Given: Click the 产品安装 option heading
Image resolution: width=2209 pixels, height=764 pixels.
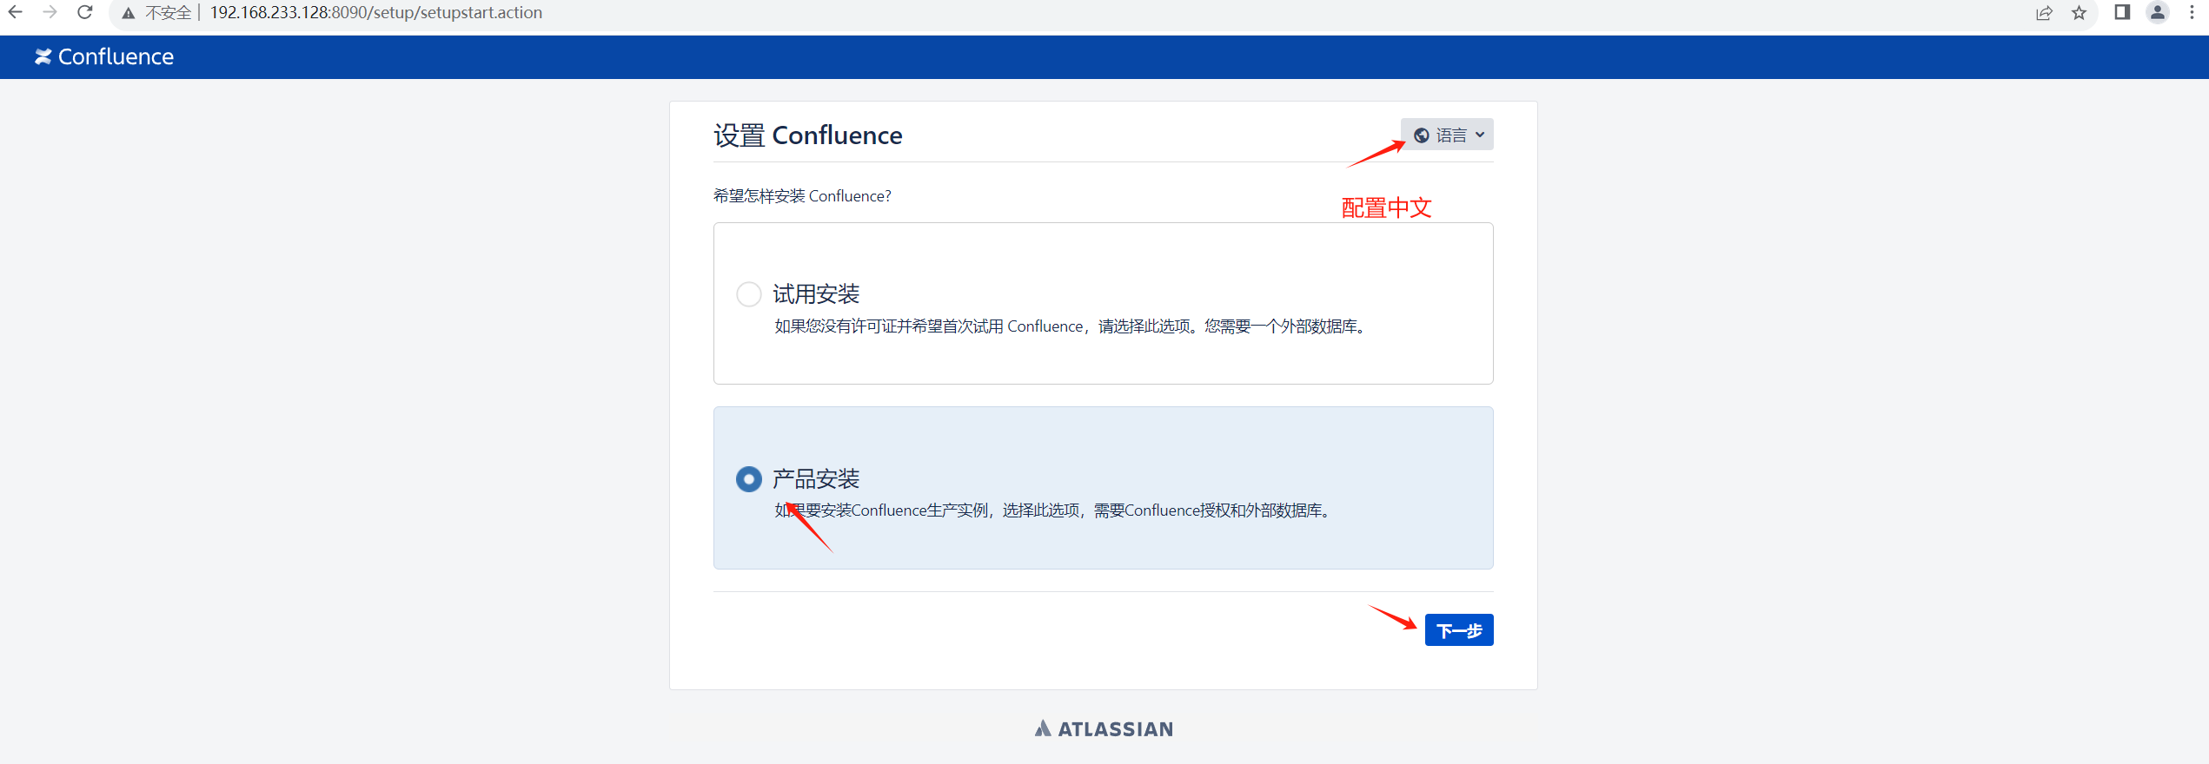Looking at the screenshot, I should [x=816, y=479].
